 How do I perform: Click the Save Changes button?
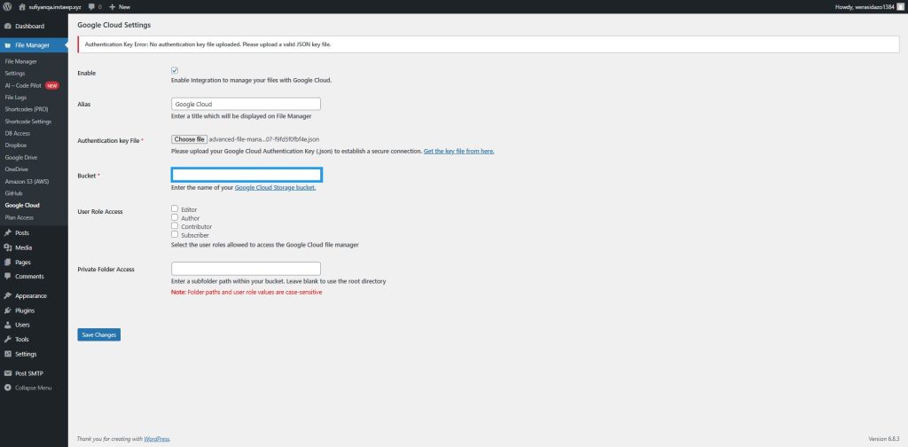[x=98, y=334]
